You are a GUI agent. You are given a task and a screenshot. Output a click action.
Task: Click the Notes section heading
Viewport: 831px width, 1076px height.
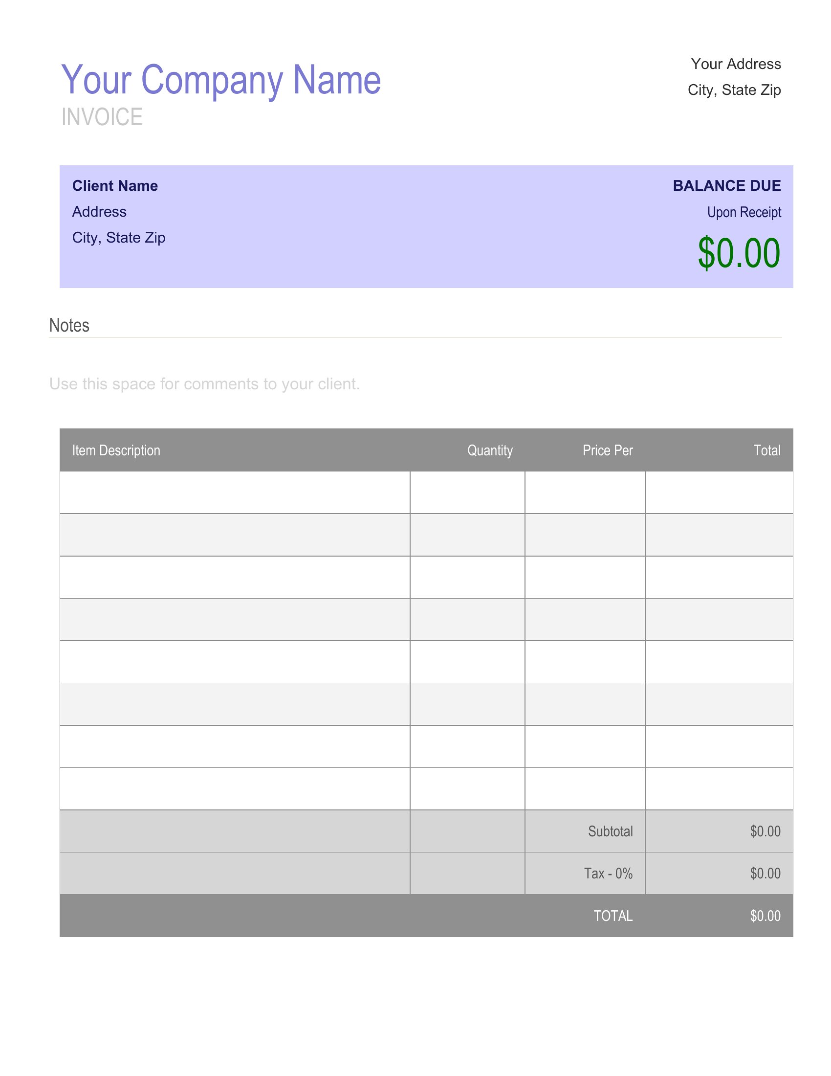point(69,326)
